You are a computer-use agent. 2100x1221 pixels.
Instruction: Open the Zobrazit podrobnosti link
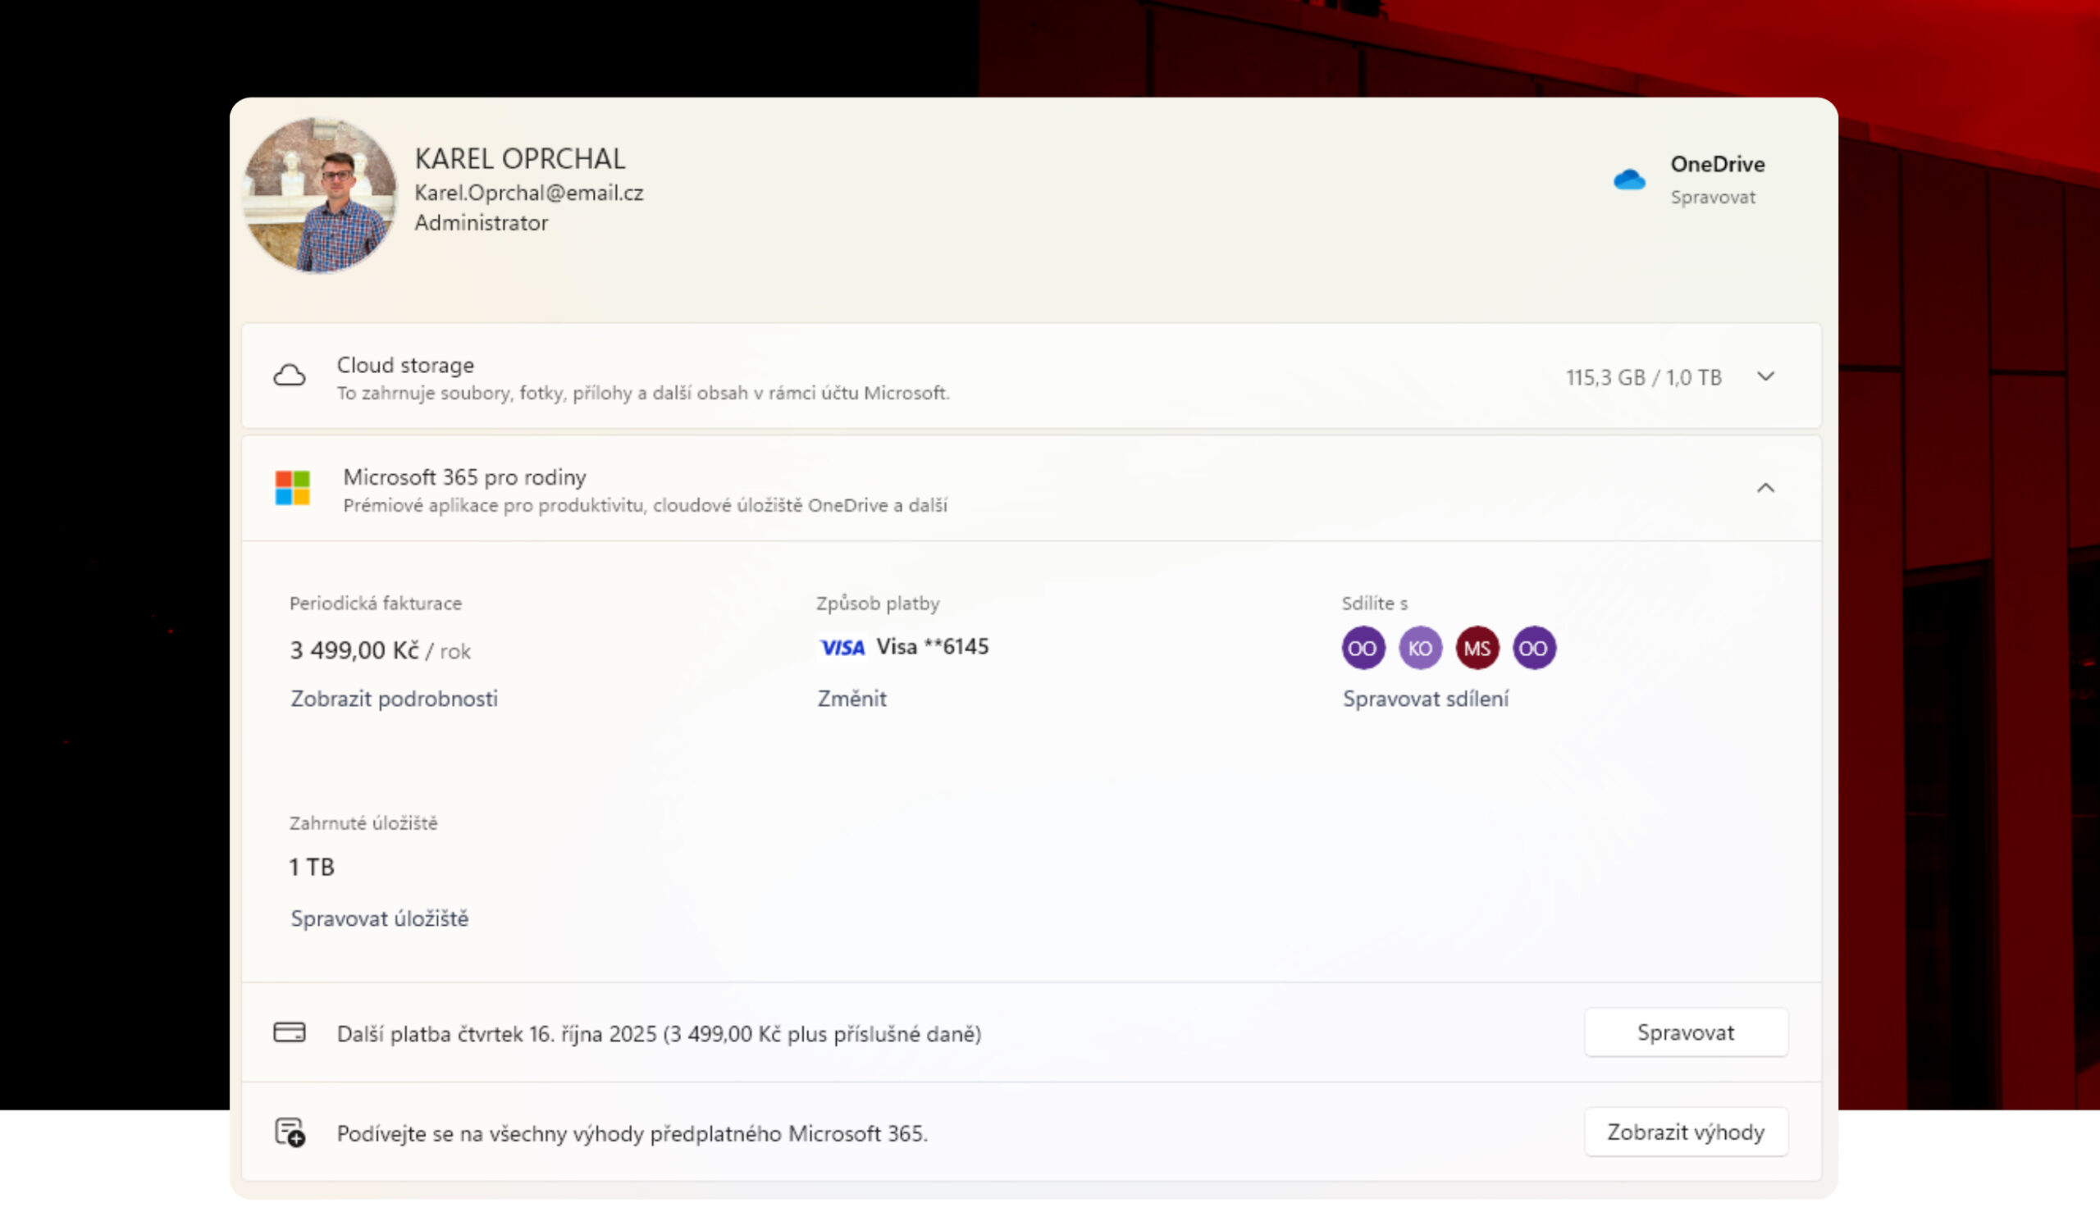point(395,699)
